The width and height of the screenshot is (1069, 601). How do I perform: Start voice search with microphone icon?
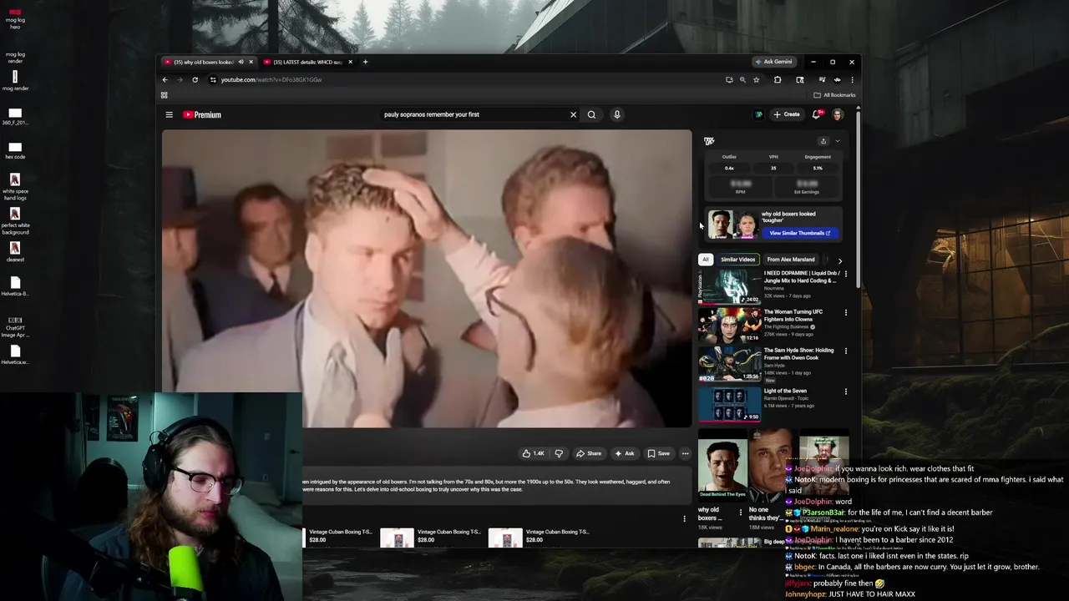tap(617, 115)
